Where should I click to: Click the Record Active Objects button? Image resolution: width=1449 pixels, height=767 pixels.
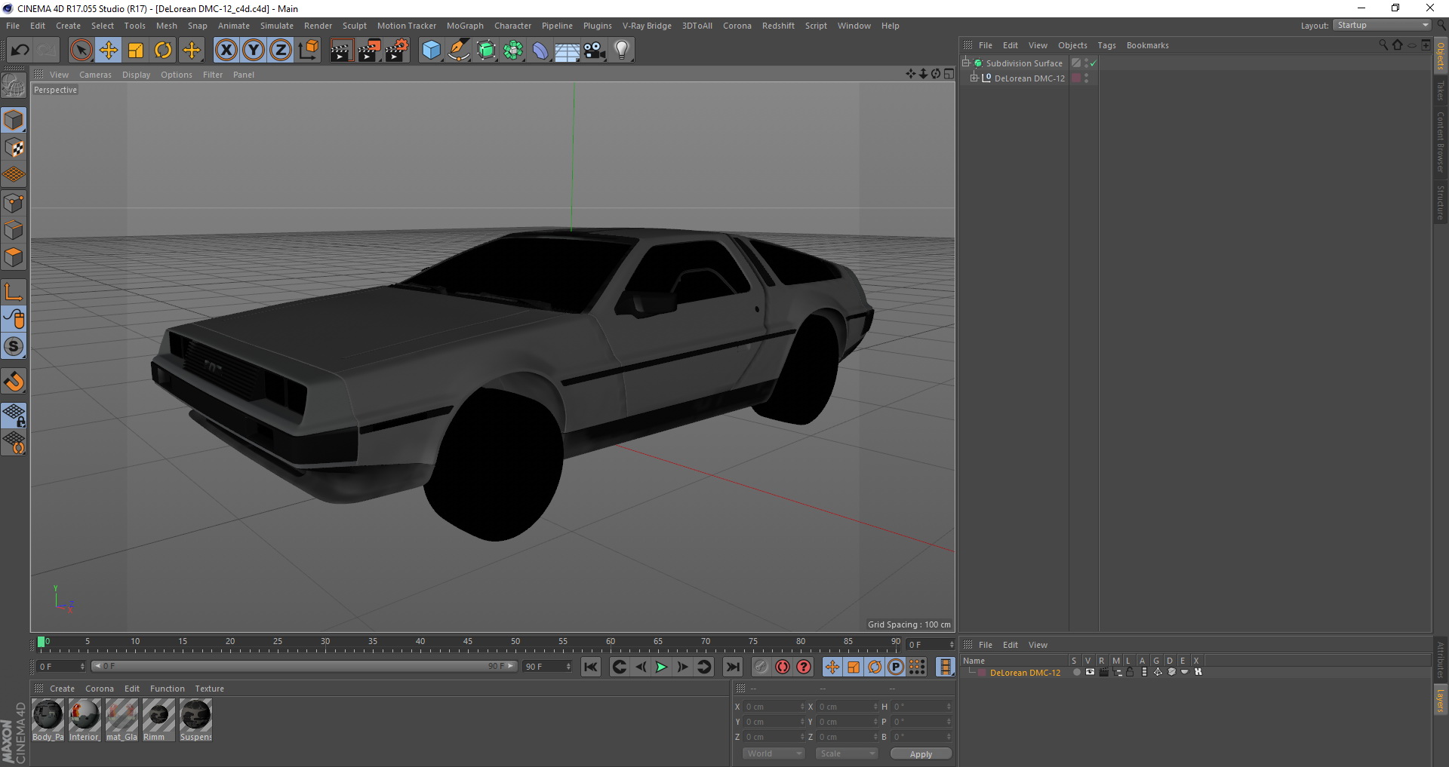tap(761, 667)
